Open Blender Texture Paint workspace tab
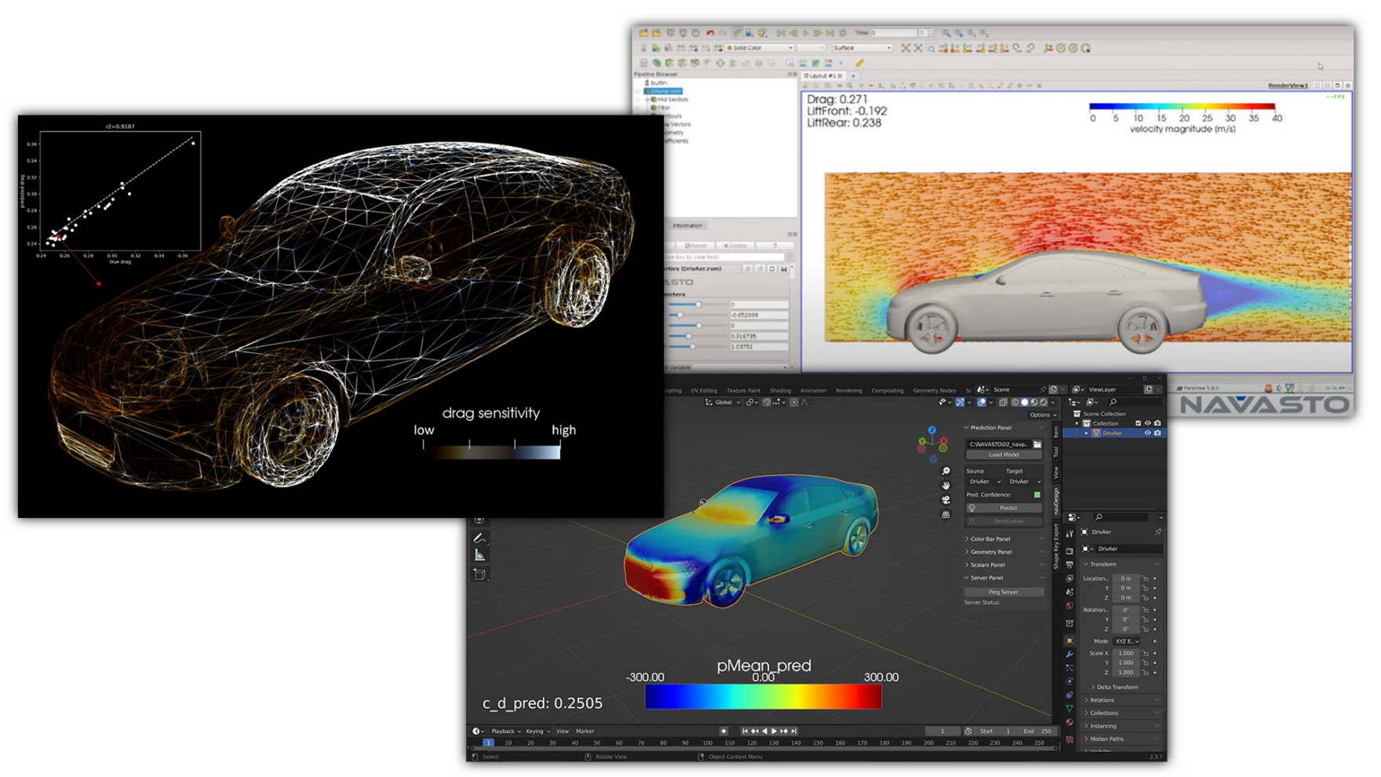 point(743,391)
